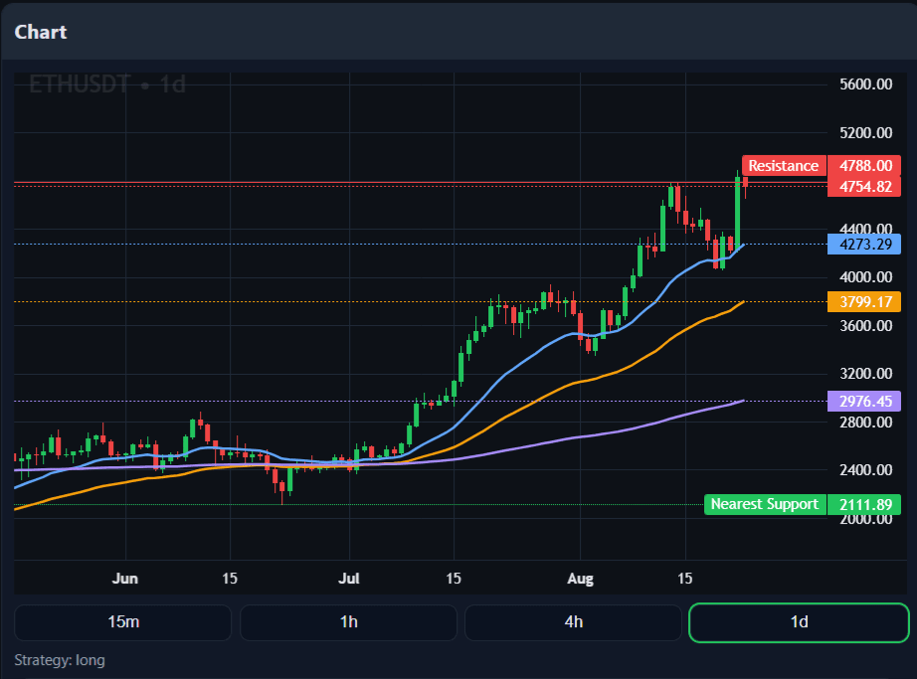Click the Chart panel title
917x679 pixels.
(x=41, y=32)
